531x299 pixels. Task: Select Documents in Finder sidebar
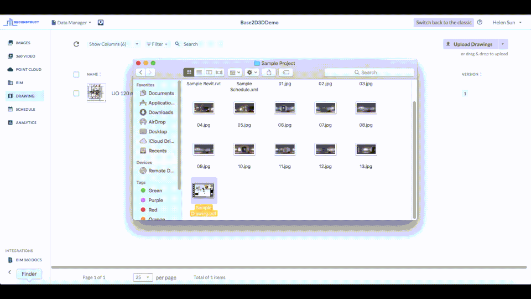pyautogui.click(x=157, y=93)
